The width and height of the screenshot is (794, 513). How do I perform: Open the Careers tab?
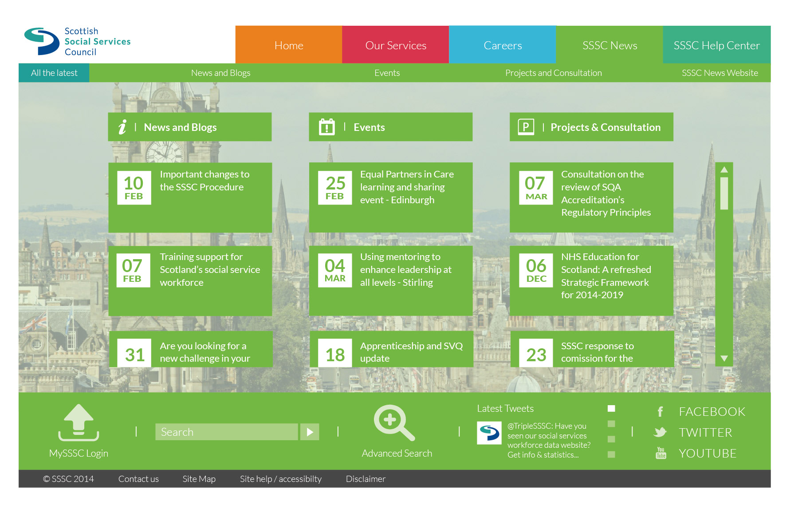point(502,45)
